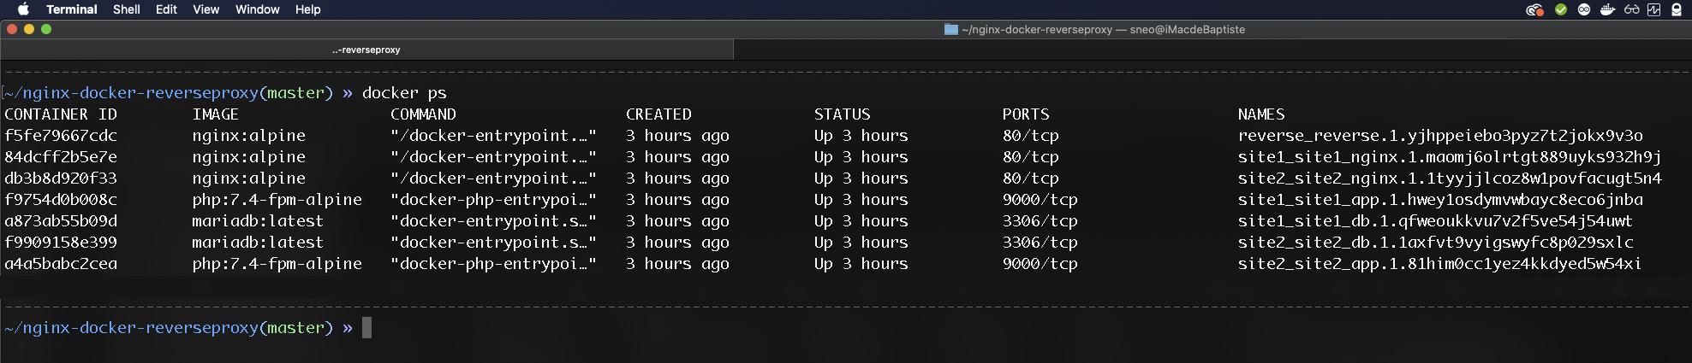
Task: Click the PORTS column header
Action: coord(1026,114)
